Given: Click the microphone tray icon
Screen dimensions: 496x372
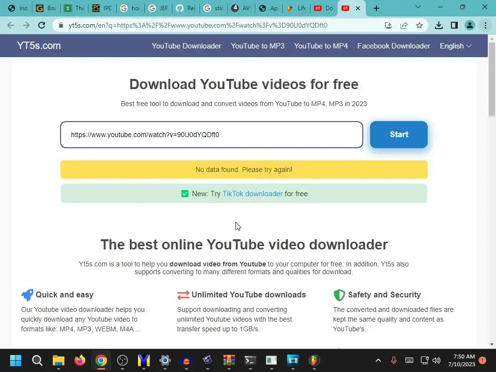Looking at the screenshot, I should click(393, 360).
